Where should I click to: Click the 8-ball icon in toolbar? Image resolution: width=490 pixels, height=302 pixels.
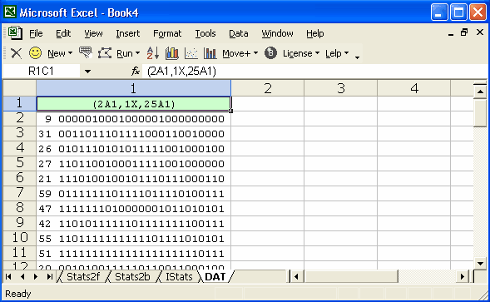[x=270, y=53]
